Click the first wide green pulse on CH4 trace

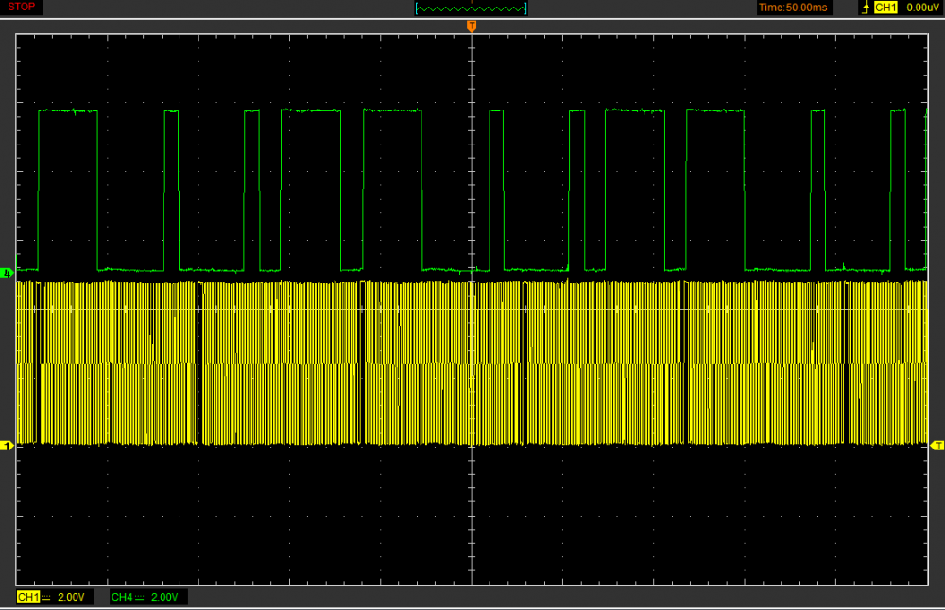(x=67, y=111)
